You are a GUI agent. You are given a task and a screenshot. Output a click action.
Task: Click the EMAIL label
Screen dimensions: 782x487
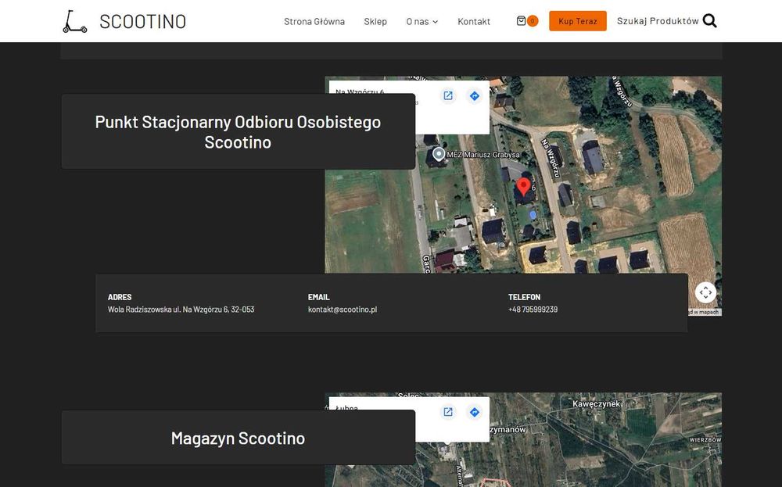319,297
